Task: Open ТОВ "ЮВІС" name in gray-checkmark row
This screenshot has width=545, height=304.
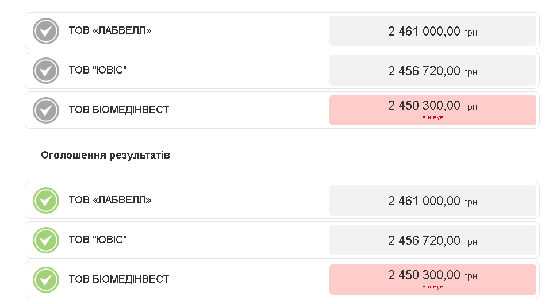Action: pos(97,70)
